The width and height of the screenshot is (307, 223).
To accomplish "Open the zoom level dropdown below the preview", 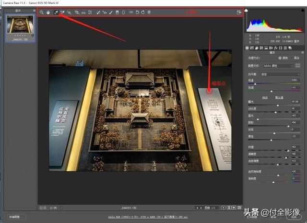I will (55, 208).
